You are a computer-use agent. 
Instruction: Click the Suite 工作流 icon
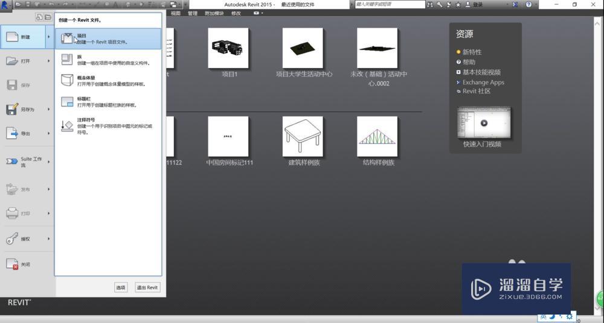click(x=12, y=161)
